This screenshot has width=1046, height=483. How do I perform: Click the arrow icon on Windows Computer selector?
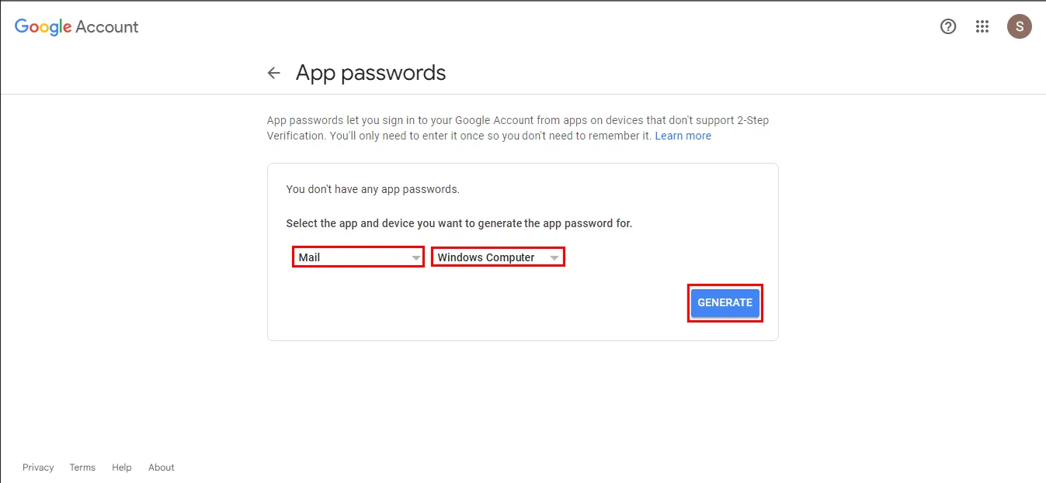[x=554, y=257]
